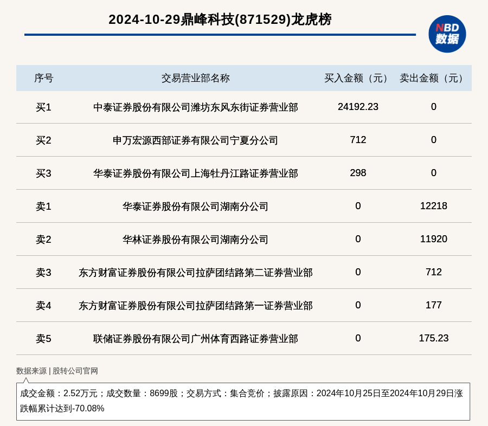Click buy amount 24192.23

[358, 107]
